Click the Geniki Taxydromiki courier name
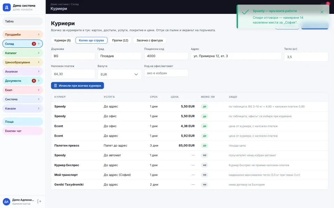The width and height of the screenshot is (334, 208). [x=69, y=185]
